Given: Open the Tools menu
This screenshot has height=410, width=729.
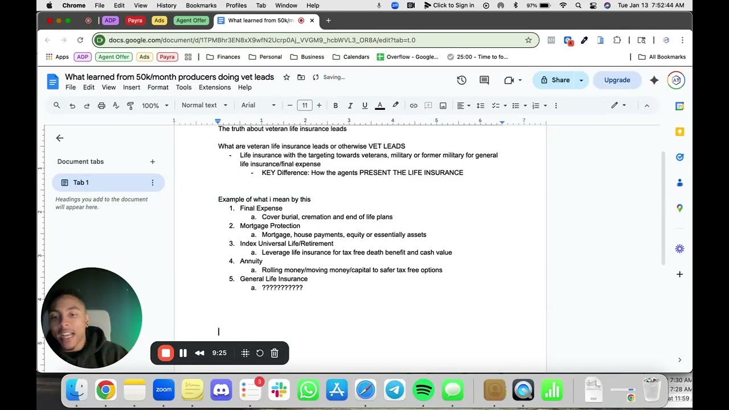Looking at the screenshot, I should tap(183, 88).
